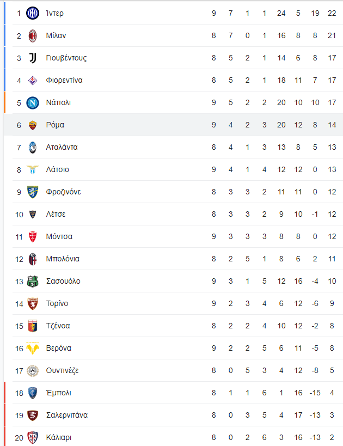Click the Napoli crest icon
This screenshot has width=343, height=446.
coord(33,102)
